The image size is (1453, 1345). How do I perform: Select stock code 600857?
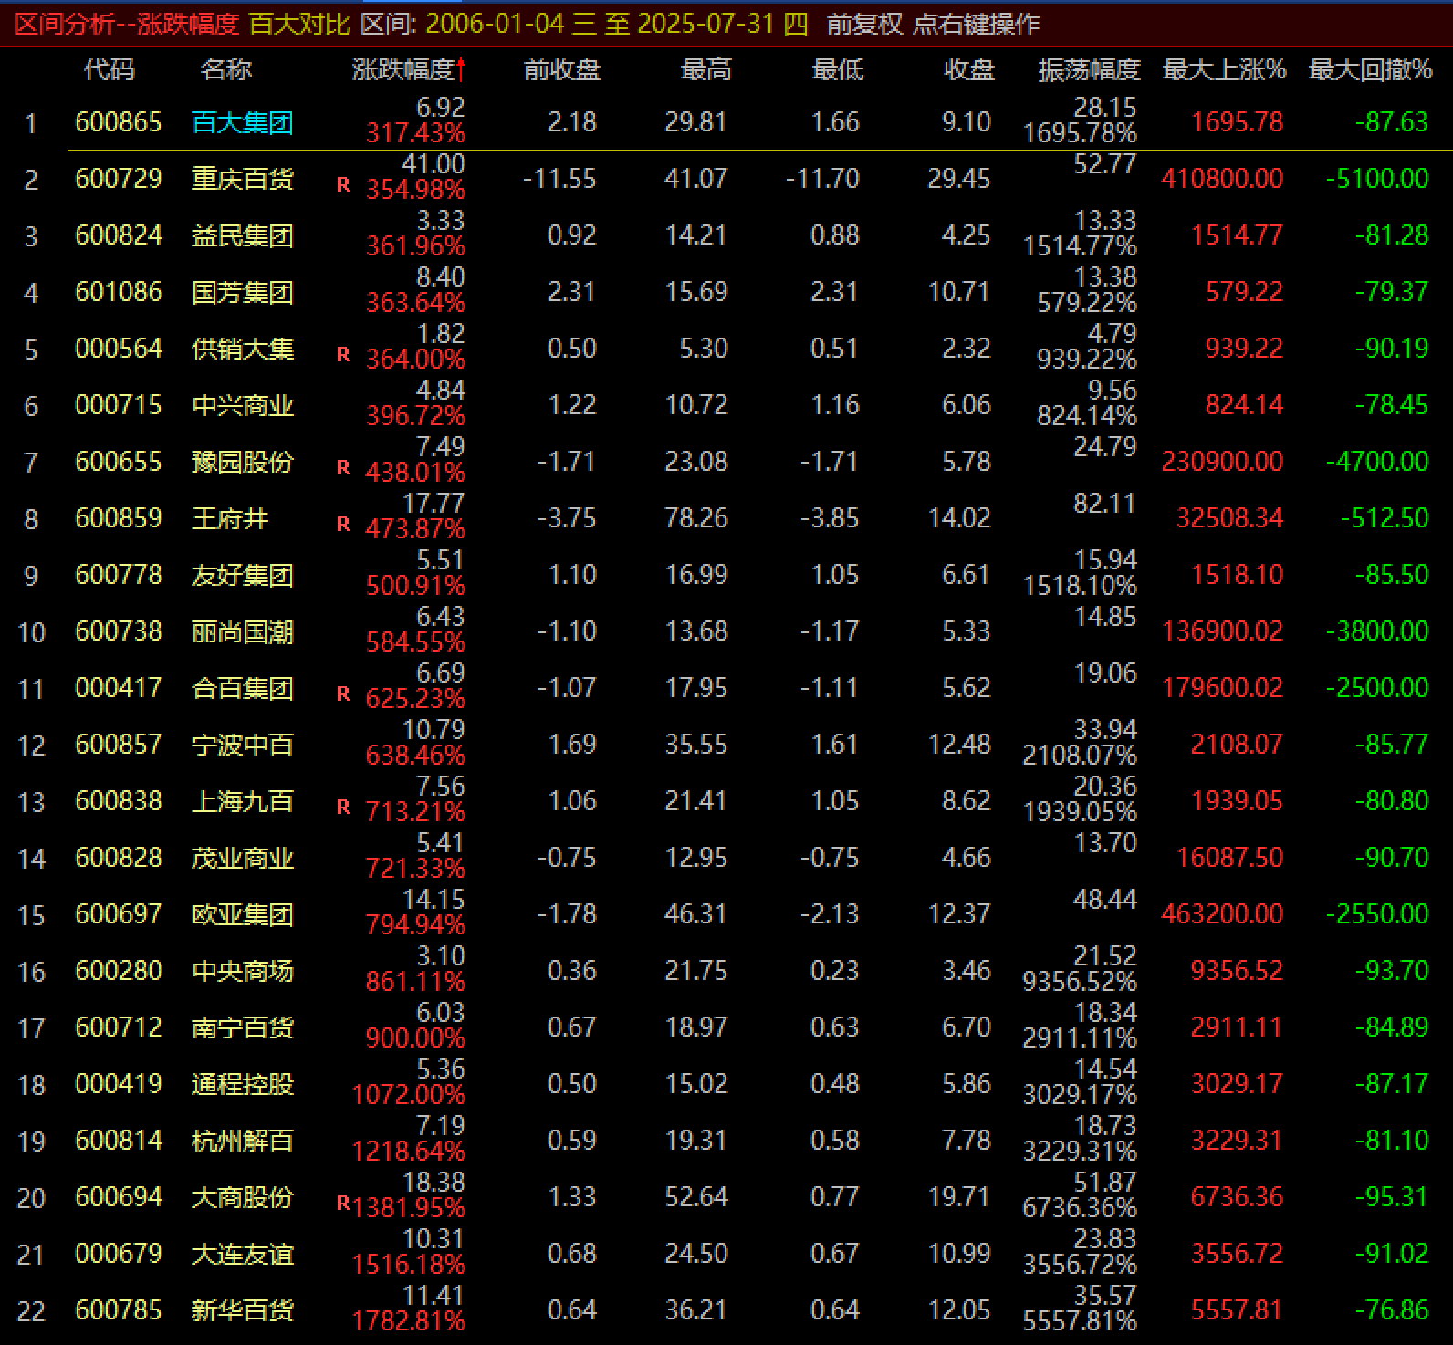(119, 745)
